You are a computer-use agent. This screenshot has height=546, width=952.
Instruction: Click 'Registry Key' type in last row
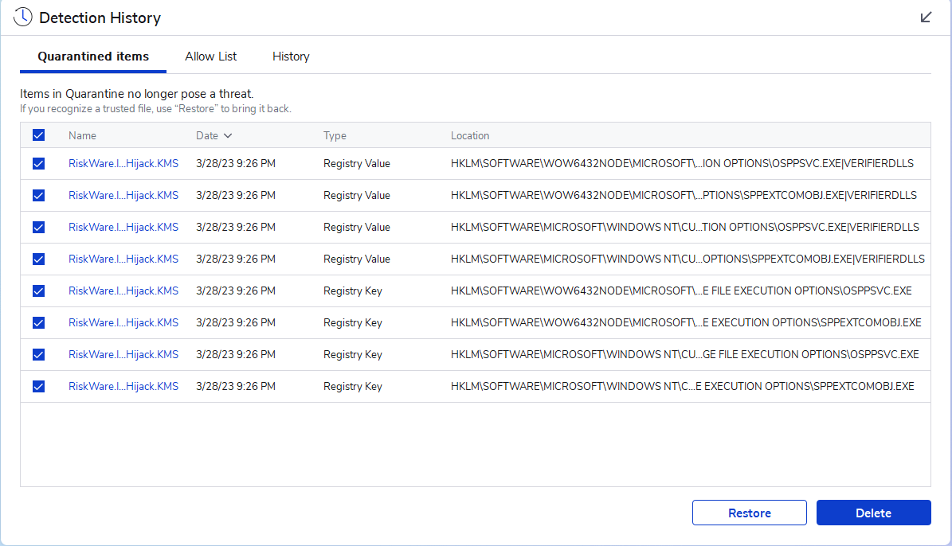click(x=353, y=387)
